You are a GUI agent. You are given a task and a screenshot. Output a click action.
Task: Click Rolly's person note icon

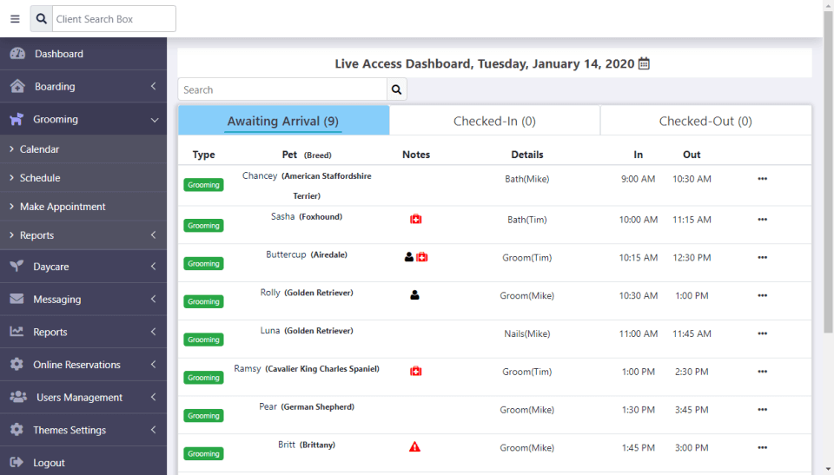pyautogui.click(x=414, y=295)
